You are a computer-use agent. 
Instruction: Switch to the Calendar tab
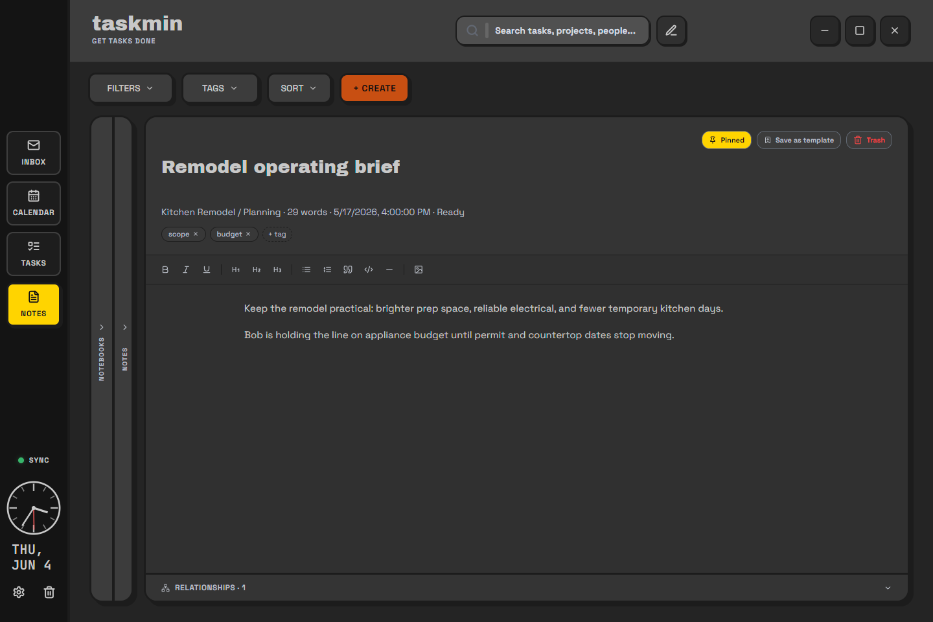coord(34,203)
